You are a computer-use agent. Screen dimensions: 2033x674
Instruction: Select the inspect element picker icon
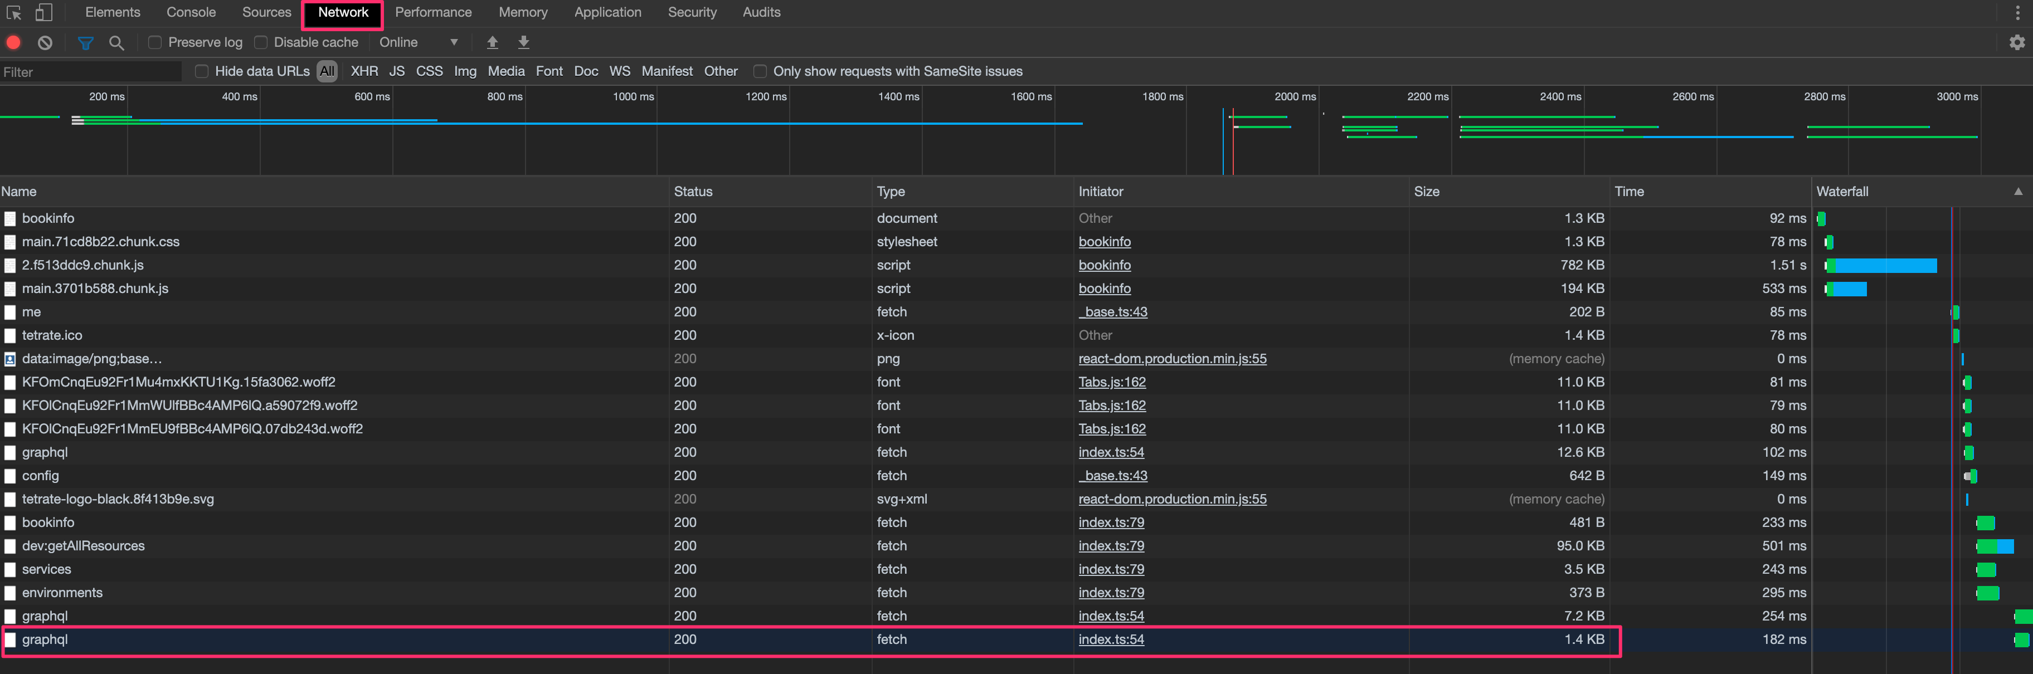pyautogui.click(x=13, y=13)
